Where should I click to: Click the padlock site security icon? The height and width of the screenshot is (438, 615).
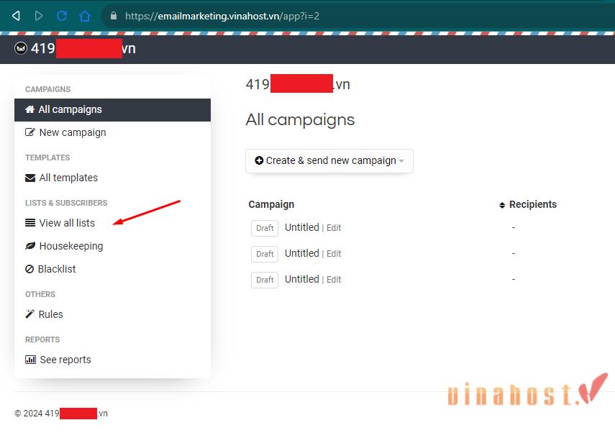[114, 16]
